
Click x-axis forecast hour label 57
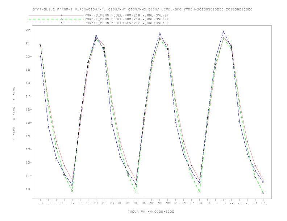coord(192,203)
